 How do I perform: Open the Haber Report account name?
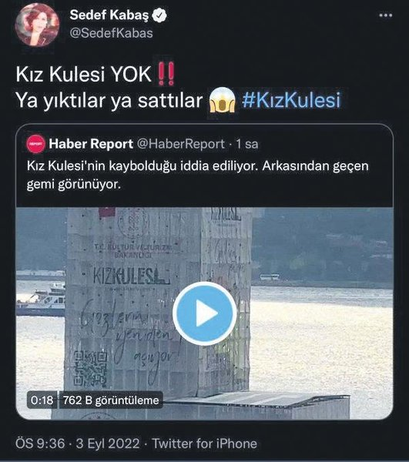pos(91,144)
